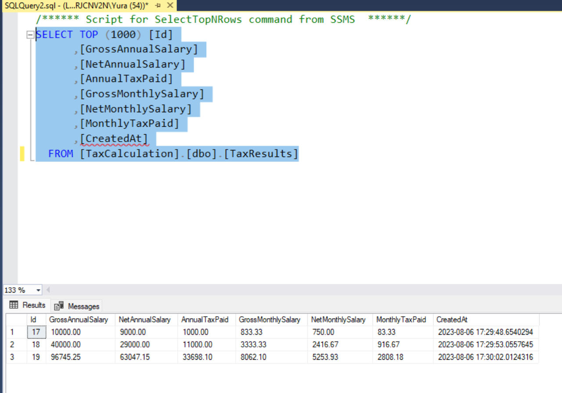Click the cell showing 2023-08-06 17:29:48 timestamp
Image resolution: width=562 pixels, height=393 pixels.
pyautogui.click(x=485, y=332)
